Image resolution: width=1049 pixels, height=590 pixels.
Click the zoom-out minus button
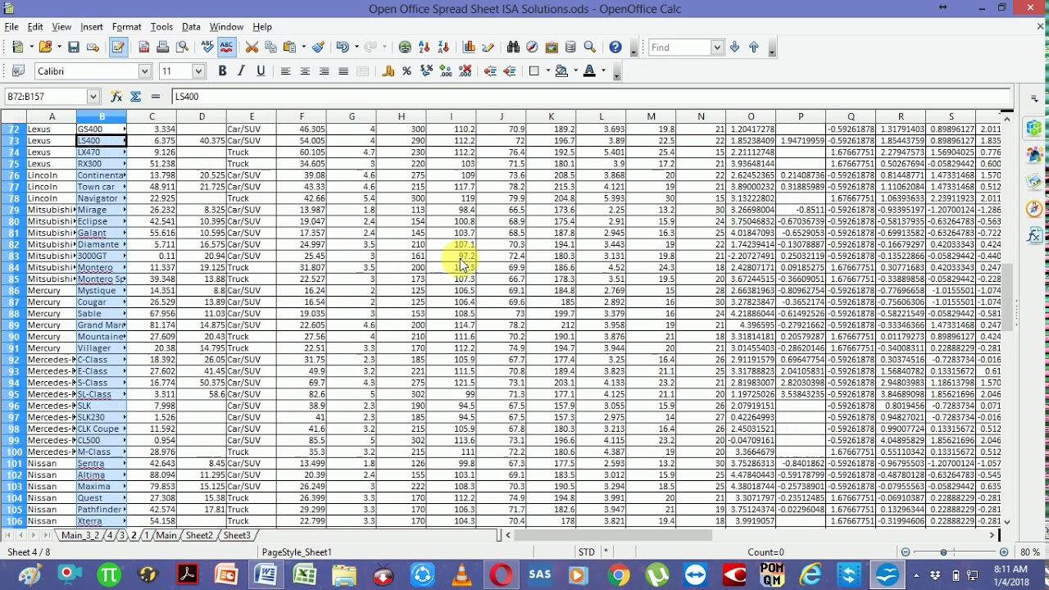coord(906,552)
